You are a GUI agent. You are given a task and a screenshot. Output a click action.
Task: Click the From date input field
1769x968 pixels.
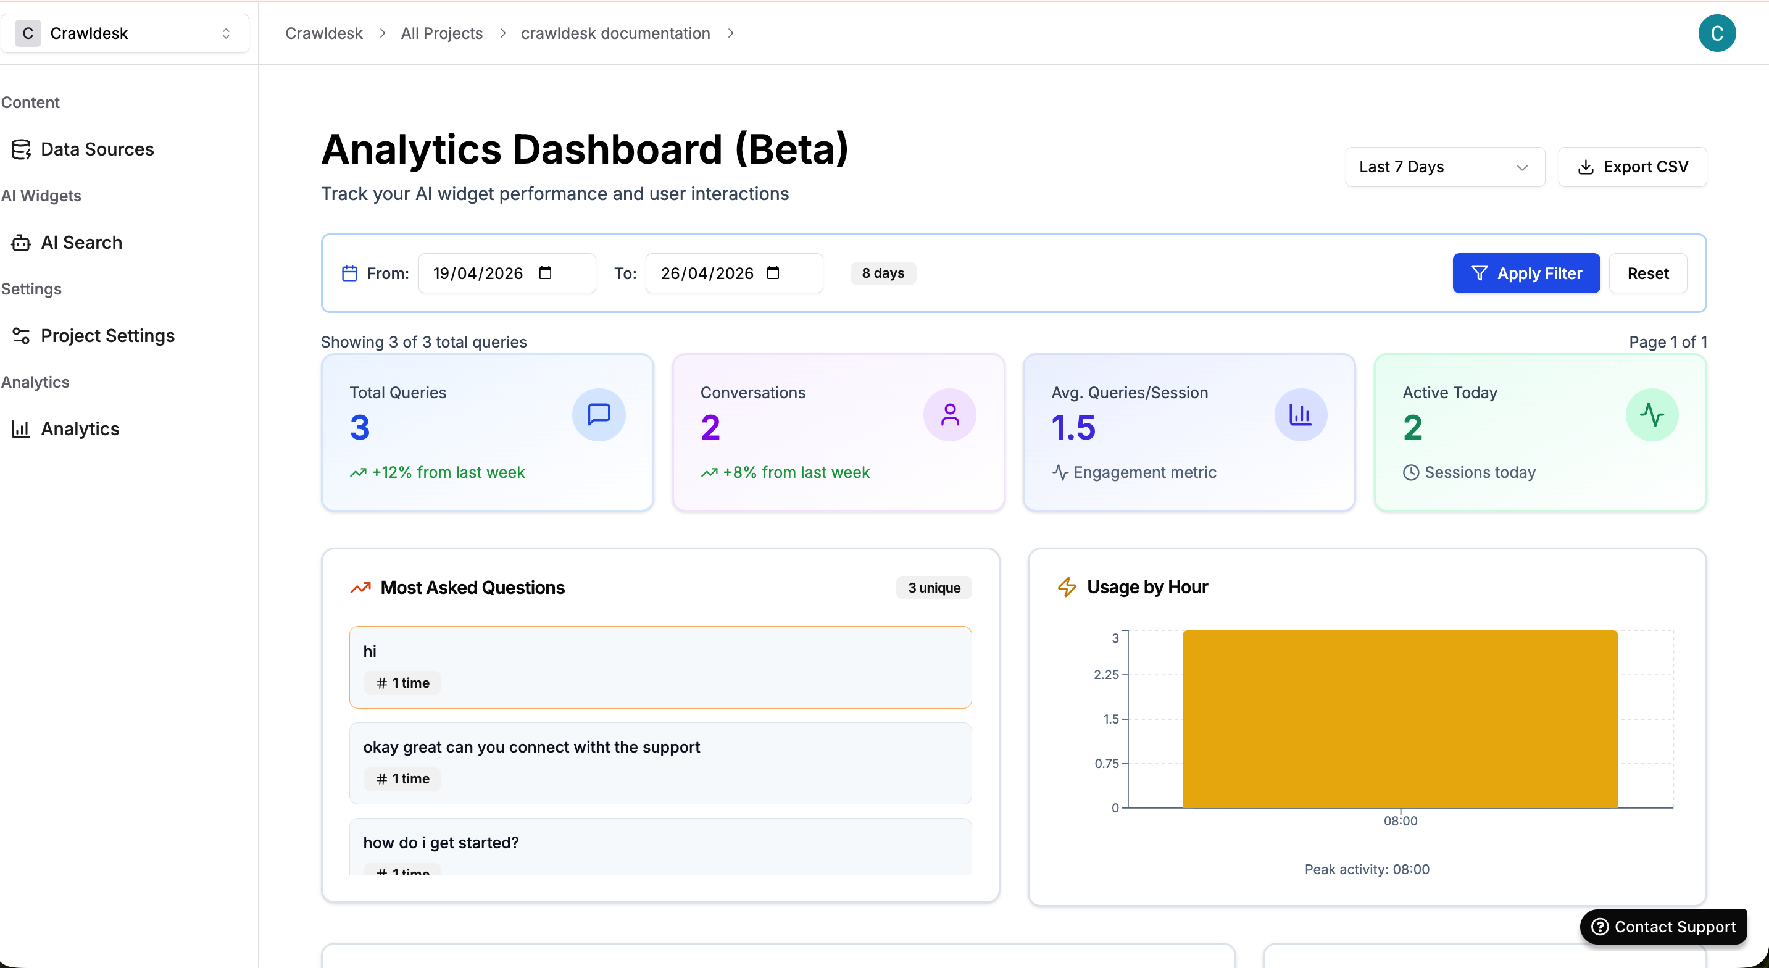[478, 273]
